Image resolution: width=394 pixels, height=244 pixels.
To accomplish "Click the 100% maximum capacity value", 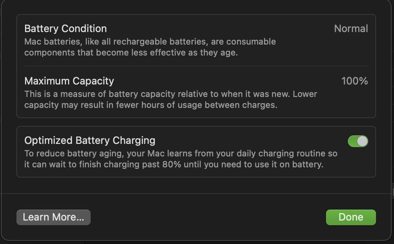I will (355, 81).
